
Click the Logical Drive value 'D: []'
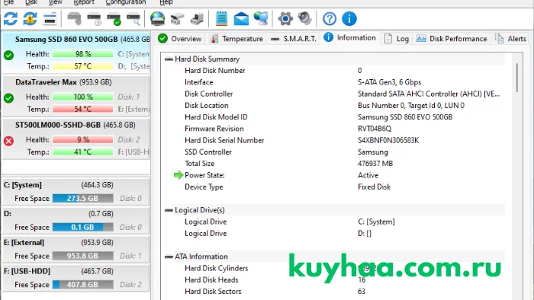[364, 234]
